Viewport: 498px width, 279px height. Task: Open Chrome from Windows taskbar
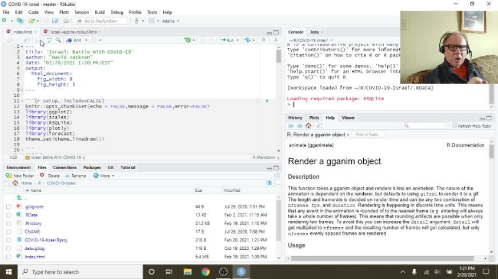pos(206,272)
